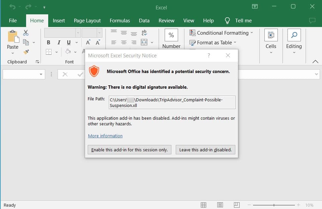
Task: Select Normal view icon in status bar
Action: pos(203,205)
